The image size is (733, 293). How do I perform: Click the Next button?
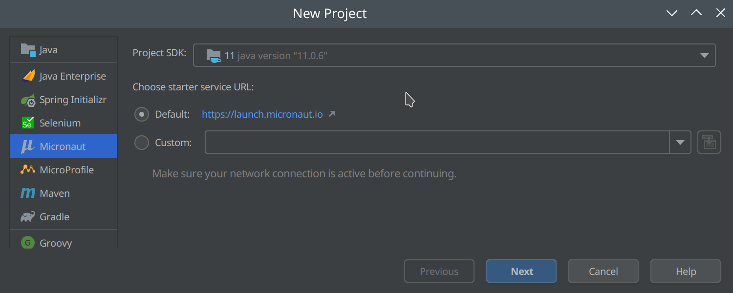[521, 271]
